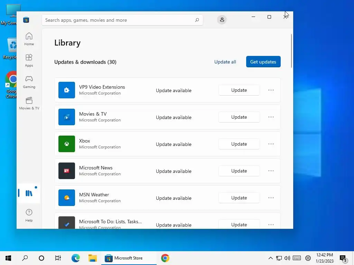Click the Microsoft News app icon

[67, 171]
